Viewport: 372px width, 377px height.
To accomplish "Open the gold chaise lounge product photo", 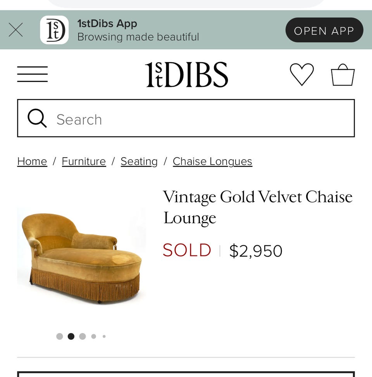I will coord(81,255).
